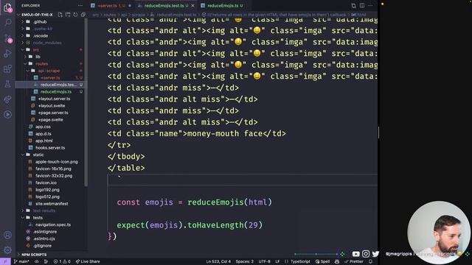Click the open changes icon in editor toolbar
The image size is (472, 265).
[x=353, y=5]
